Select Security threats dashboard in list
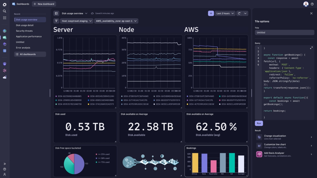Image resolution: width=317 pixels, height=178 pixels. [x=24, y=31]
